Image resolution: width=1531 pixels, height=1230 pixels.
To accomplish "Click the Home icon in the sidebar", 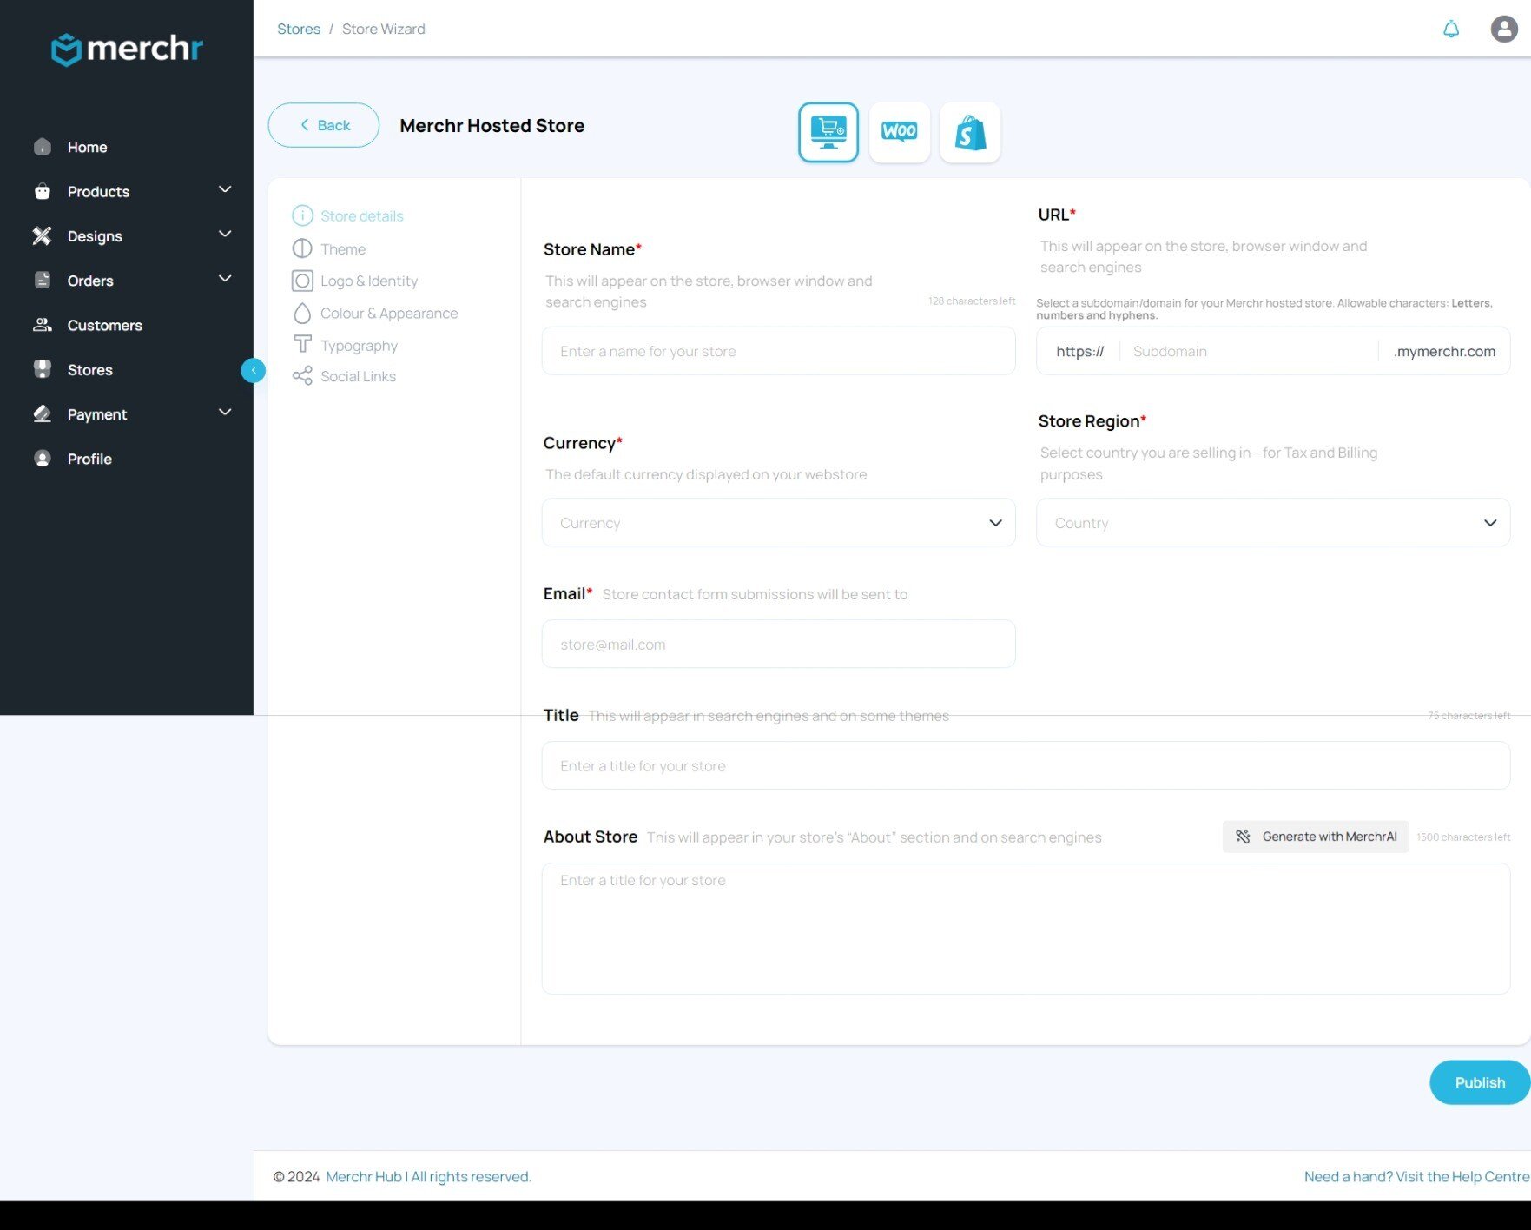I will click(x=43, y=147).
